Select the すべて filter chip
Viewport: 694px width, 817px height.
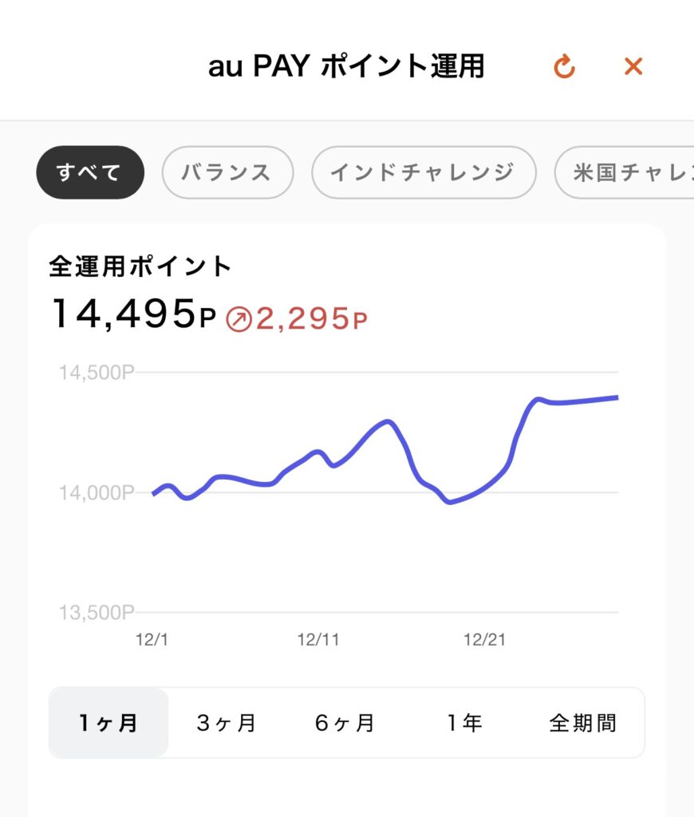point(89,172)
